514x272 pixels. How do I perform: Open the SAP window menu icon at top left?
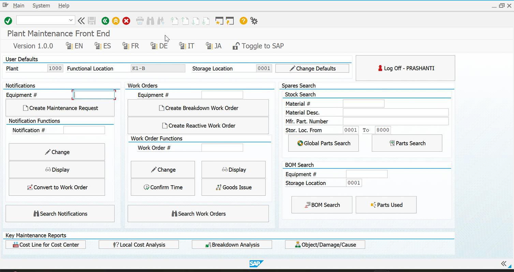pos(5,5)
